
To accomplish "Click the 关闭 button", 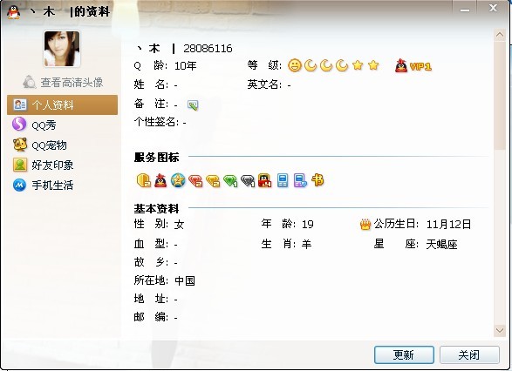I will (469, 354).
